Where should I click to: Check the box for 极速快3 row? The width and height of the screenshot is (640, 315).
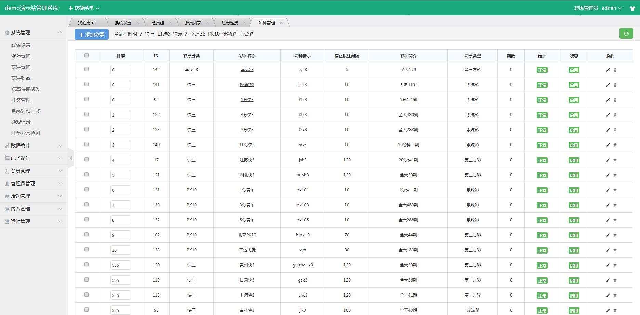(x=87, y=84)
